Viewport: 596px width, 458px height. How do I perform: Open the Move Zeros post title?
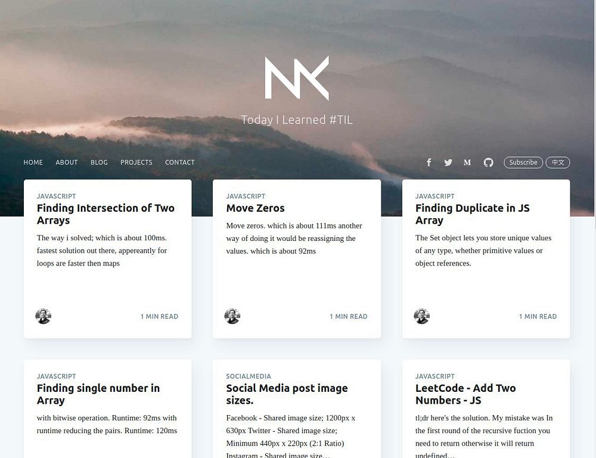click(x=256, y=208)
